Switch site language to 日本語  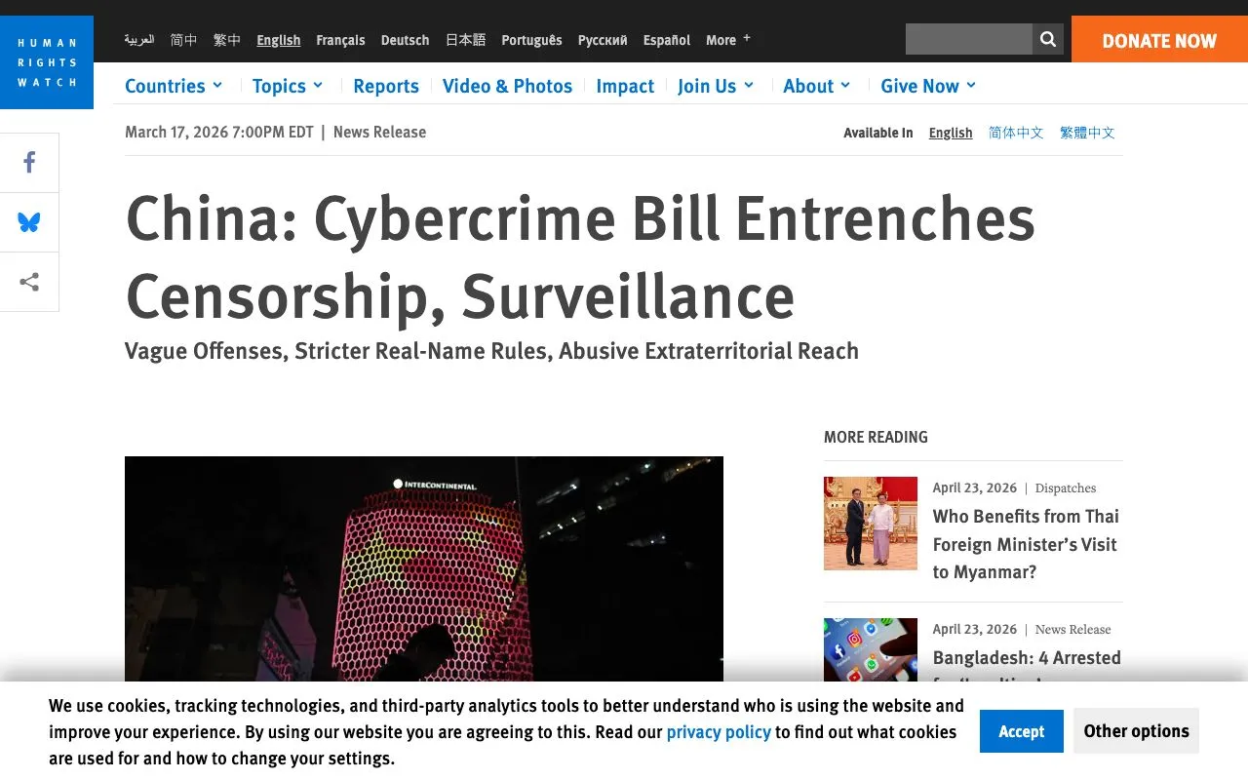tap(465, 40)
